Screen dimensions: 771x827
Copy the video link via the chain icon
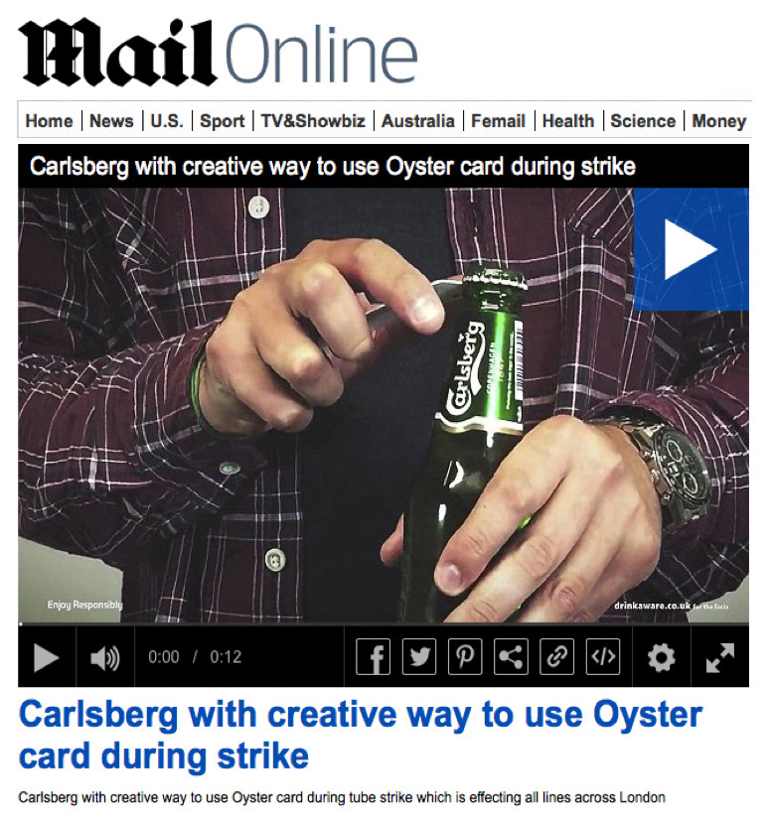(x=556, y=656)
